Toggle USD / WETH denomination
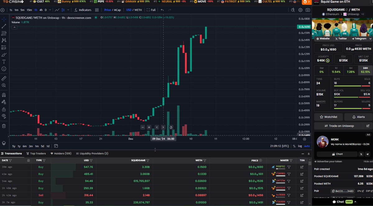Viewport: 373px width, 206px height. point(134,10)
